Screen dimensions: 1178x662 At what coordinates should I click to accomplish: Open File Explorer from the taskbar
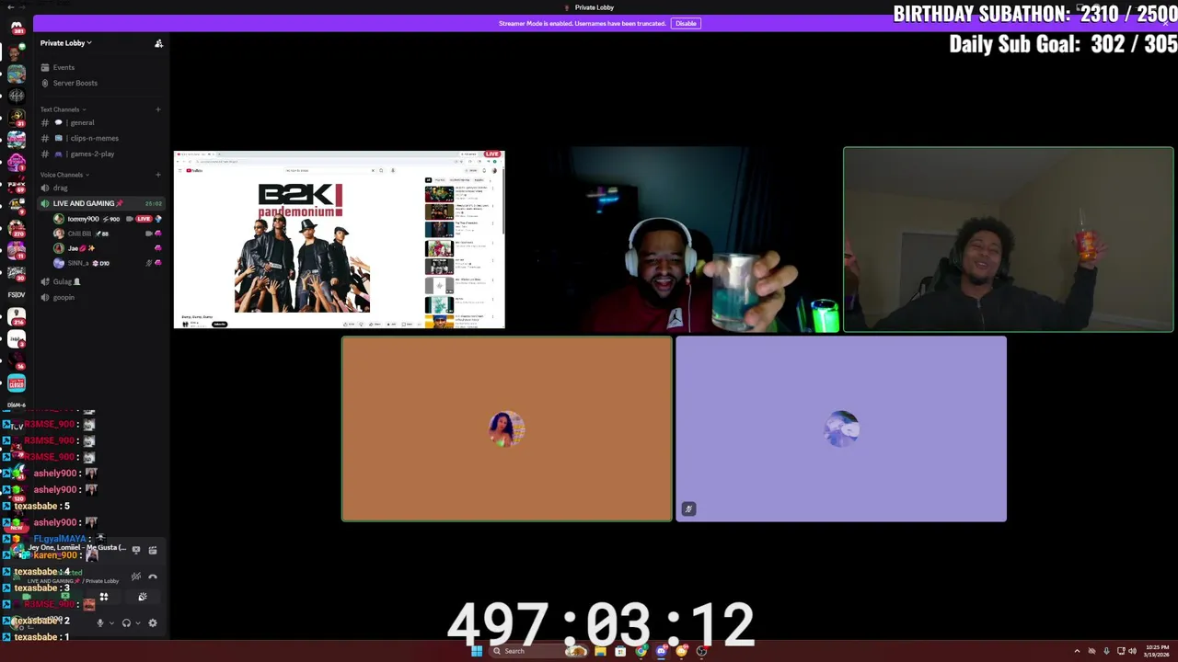pyautogui.click(x=600, y=651)
